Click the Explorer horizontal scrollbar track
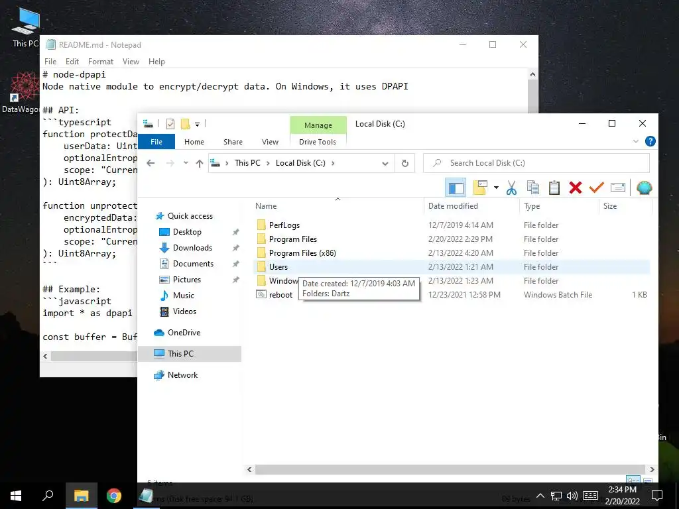This screenshot has height=509, width=679. [x=450, y=469]
